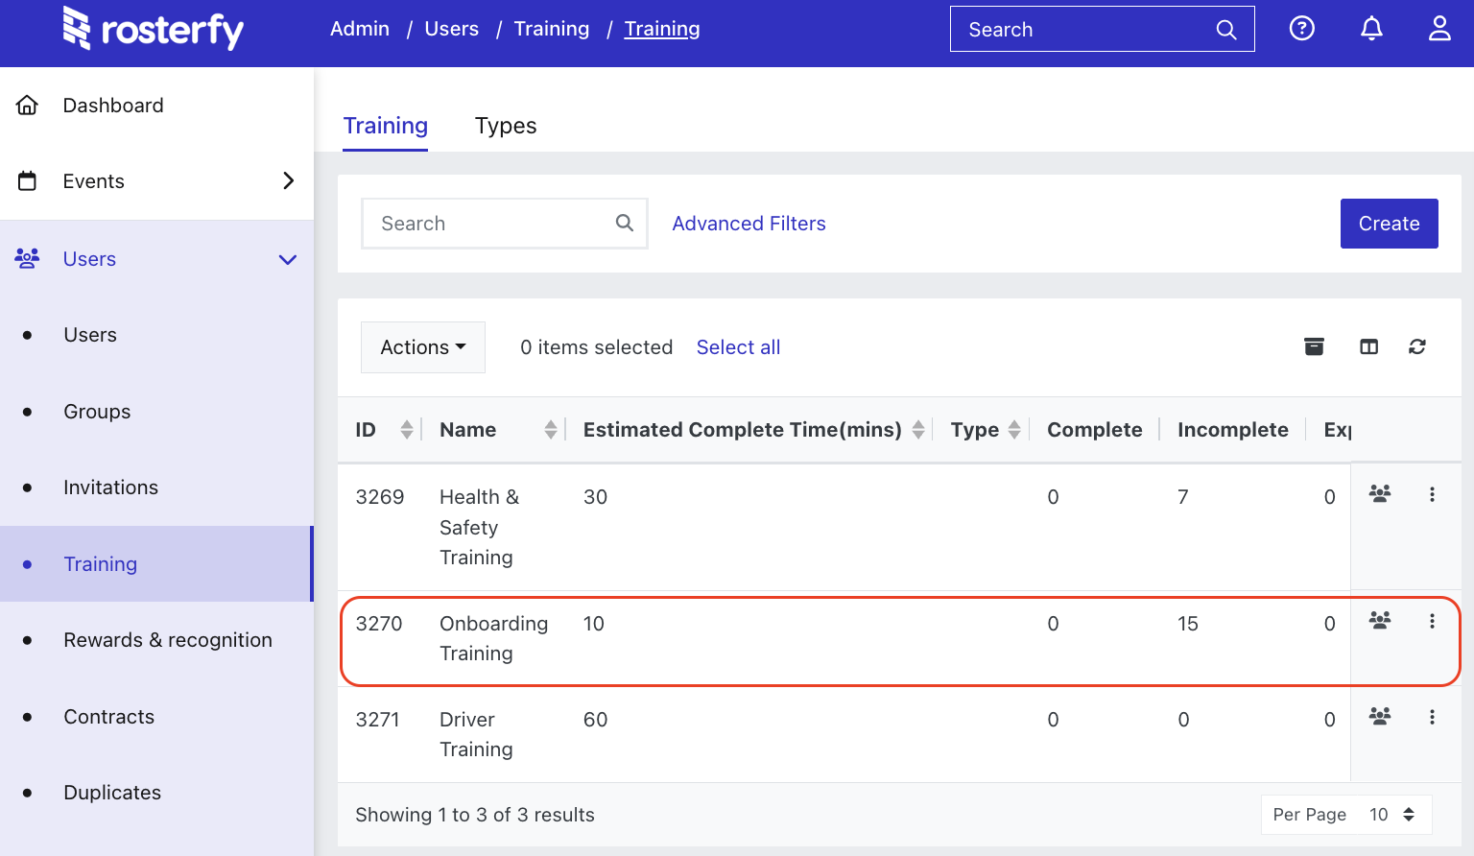Click 'Showing 1 to 3 of 3 results'
Image resolution: width=1474 pixels, height=856 pixels.
pyautogui.click(x=475, y=815)
